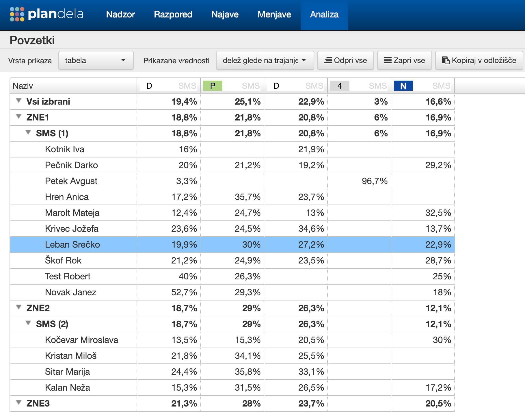Screen dimensions: 525x412
Task: Collapse the SMS (2) subgroup
Action: (28, 323)
